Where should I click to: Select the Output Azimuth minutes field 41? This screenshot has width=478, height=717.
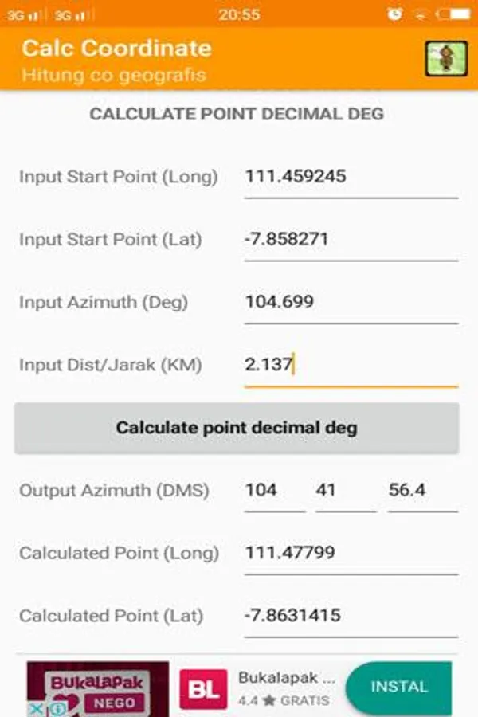click(x=345, y=491)
